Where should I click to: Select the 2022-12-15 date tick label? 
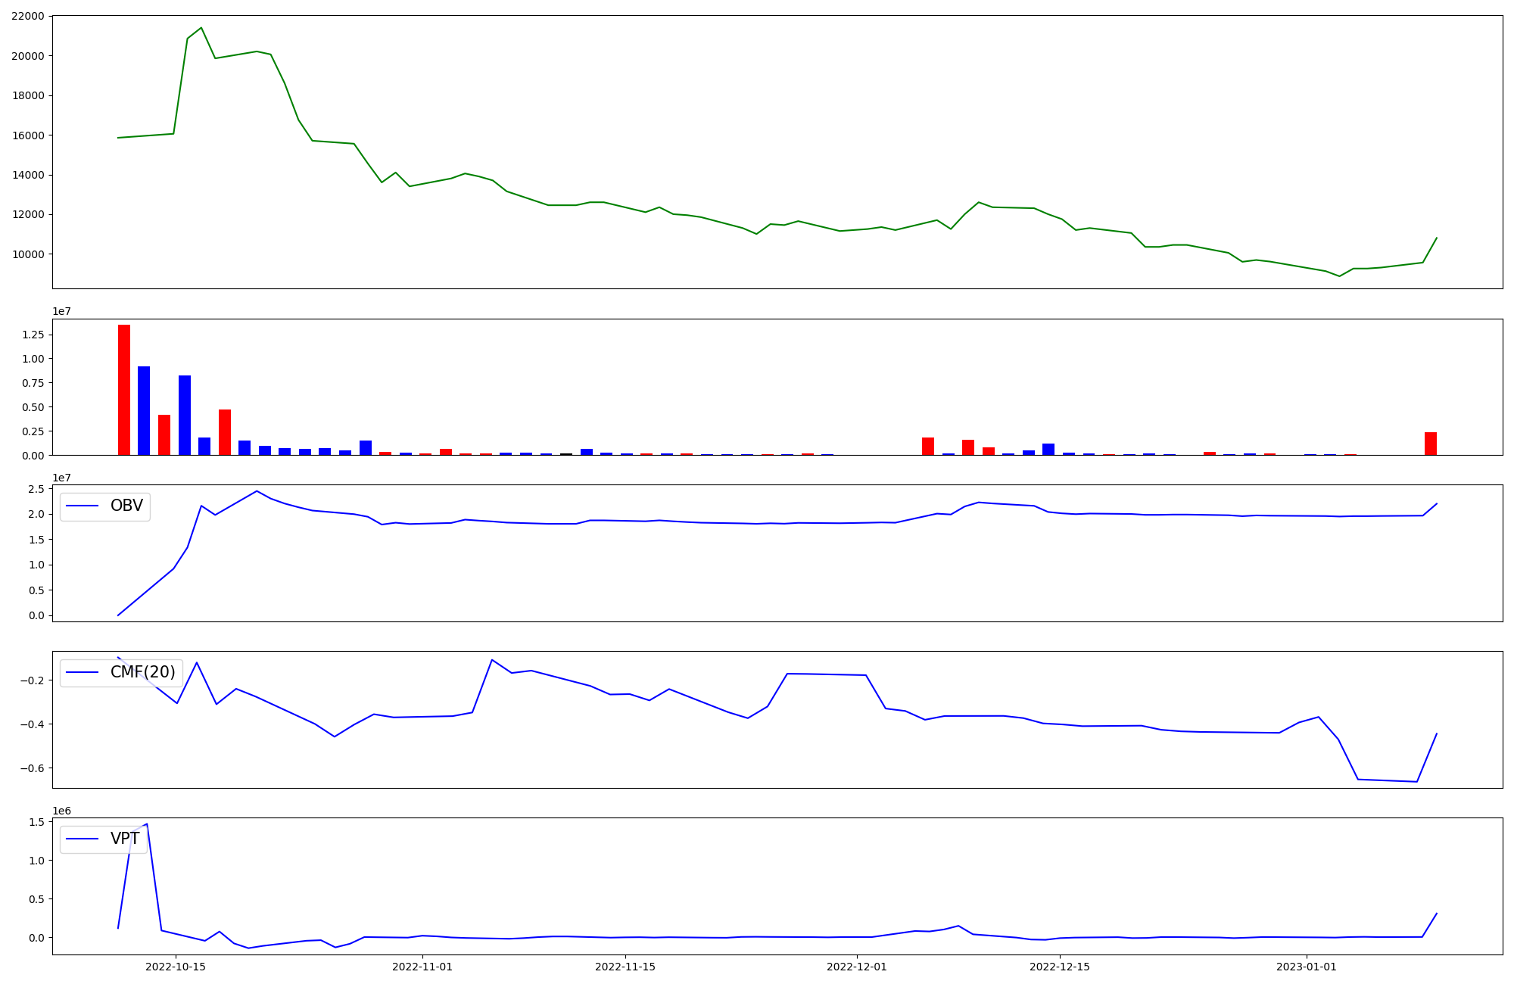coord(1060,967)
